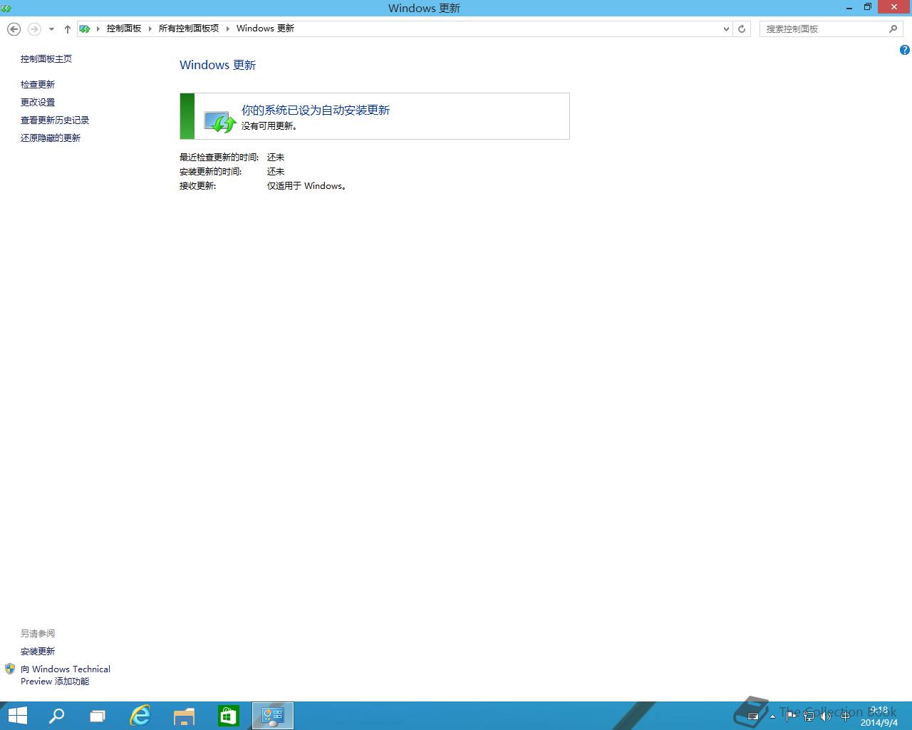This screenshot has width=912, height=730.
Task: Click the address bar Windows Update icon
Action: click(x=85, y=29)
